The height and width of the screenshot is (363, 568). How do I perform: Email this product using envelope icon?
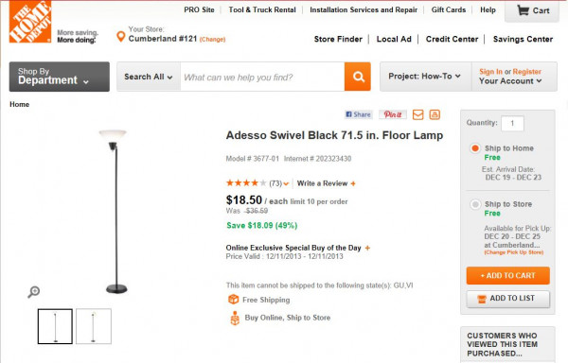418,114
